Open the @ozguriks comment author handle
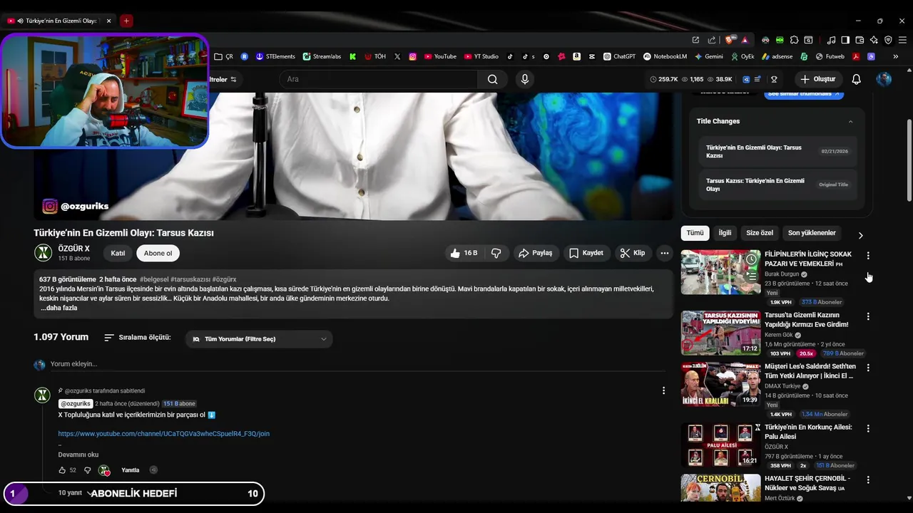 [x=75, y=403]
